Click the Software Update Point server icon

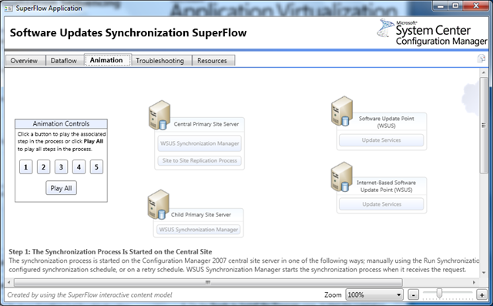(342, 111)
